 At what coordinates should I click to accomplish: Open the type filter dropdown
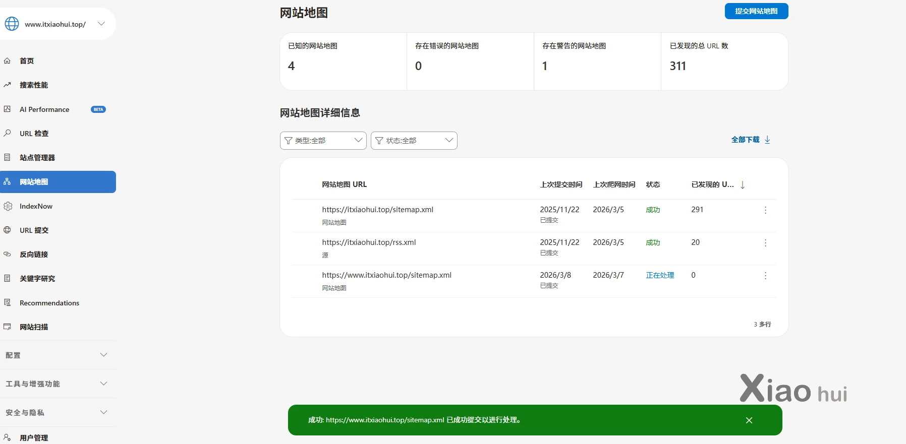(323, 141)
